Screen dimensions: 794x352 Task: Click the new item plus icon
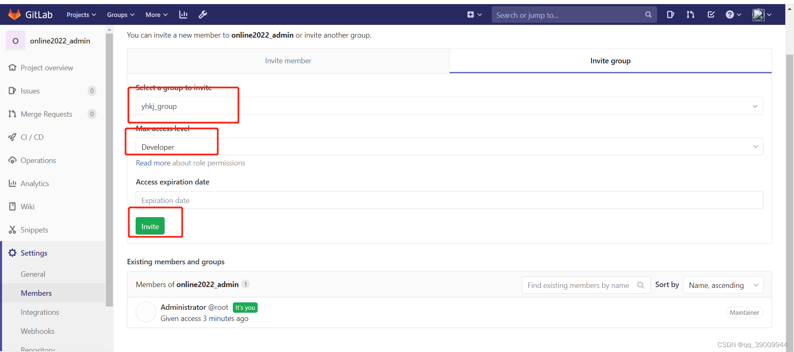[471, 14]
